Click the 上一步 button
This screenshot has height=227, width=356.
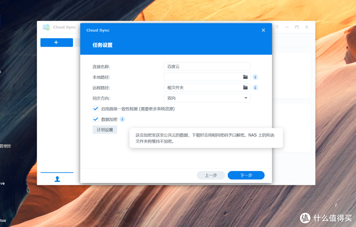coord(211,175)
